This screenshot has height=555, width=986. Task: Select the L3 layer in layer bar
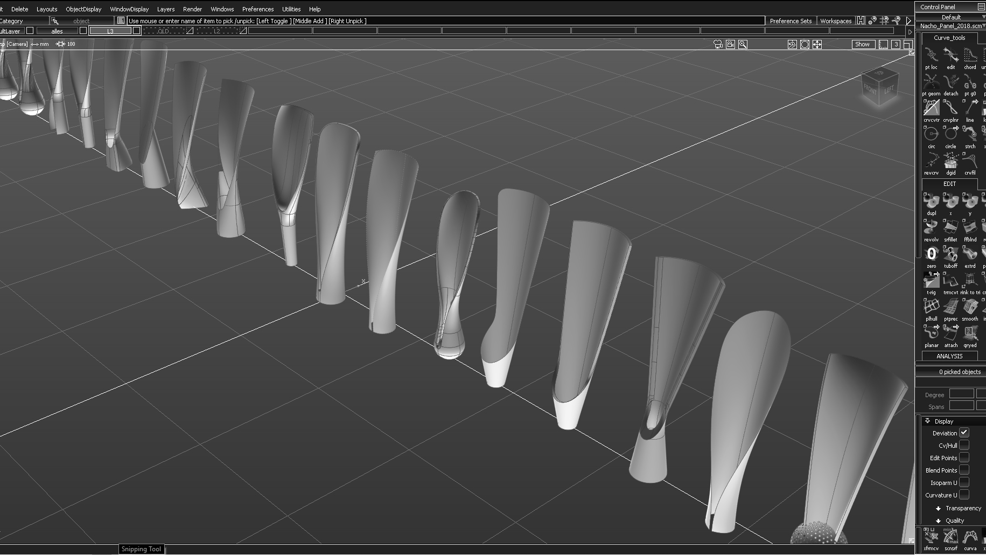click(110, 31)
